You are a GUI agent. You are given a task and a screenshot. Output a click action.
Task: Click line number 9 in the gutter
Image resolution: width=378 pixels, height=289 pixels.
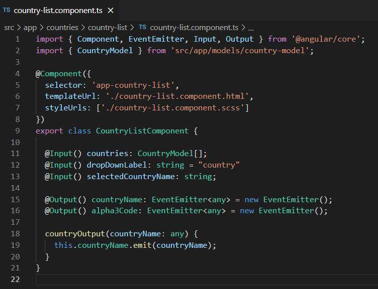tap(18, 131)
